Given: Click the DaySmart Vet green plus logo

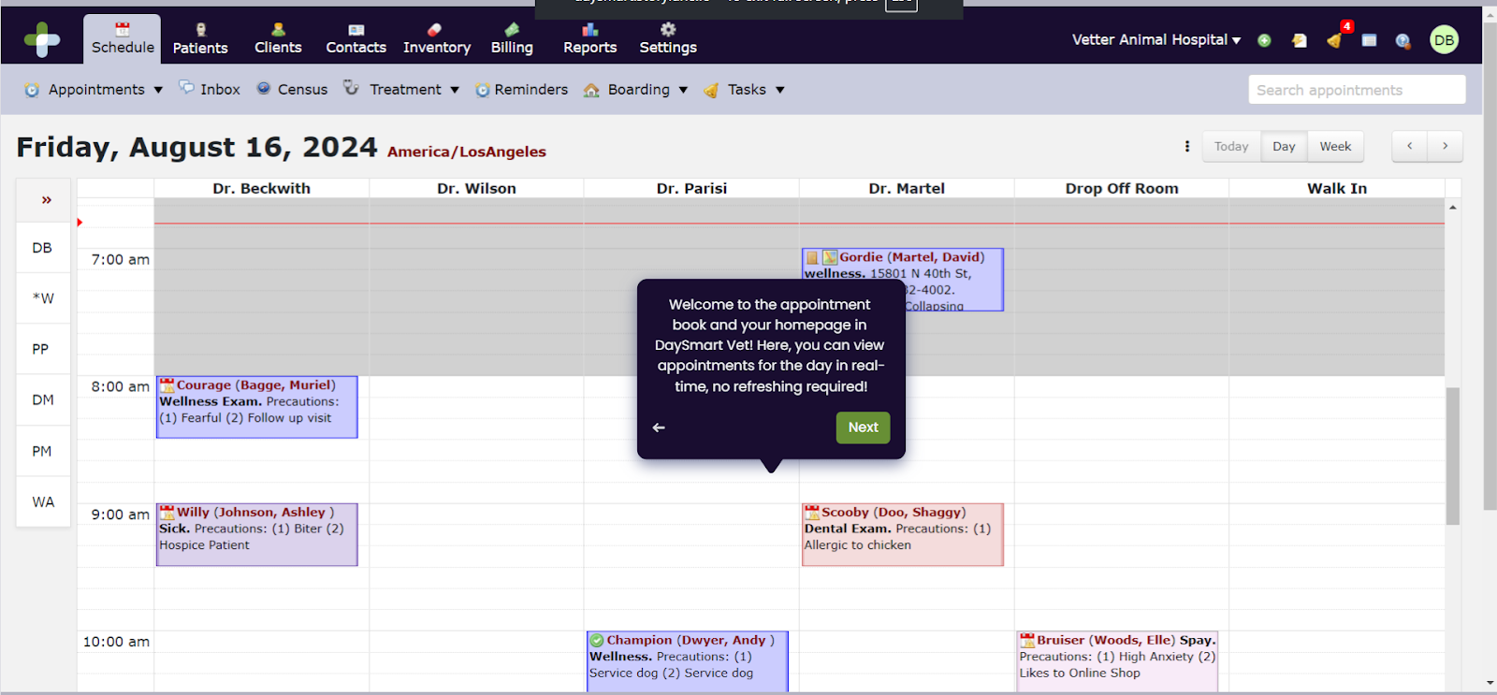Looking at the screenshot, I should click(x=42, y=39).
